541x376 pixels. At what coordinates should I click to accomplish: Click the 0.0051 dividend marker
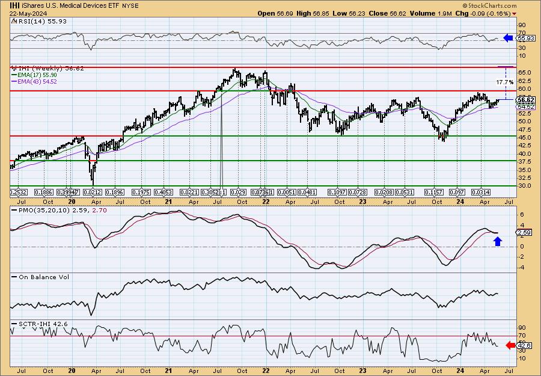(286, 192)
